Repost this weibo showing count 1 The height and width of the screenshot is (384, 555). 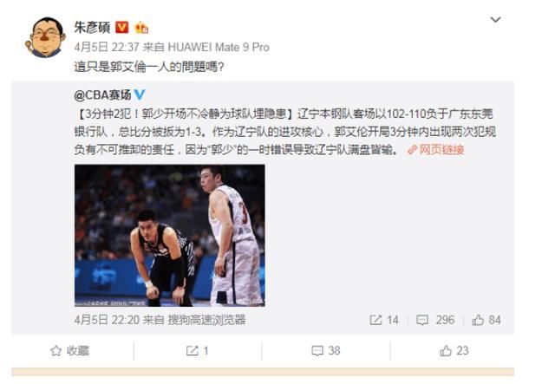point(198,351)
